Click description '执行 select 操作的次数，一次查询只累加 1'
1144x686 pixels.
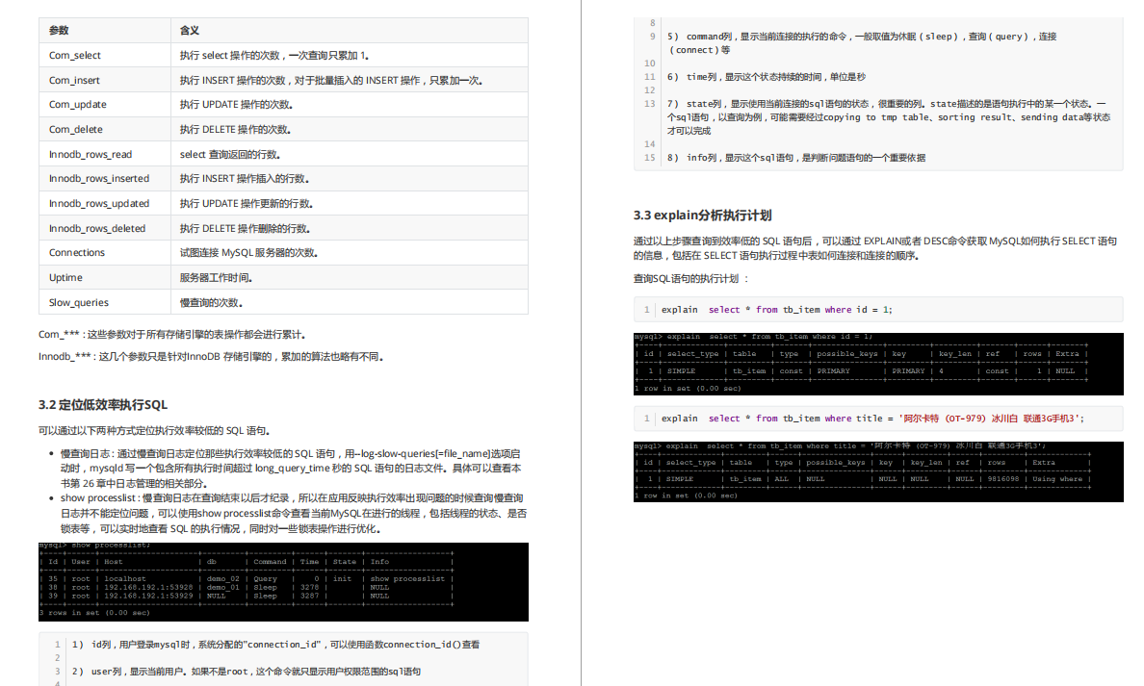pyautogui.click(x=274, y=56)
